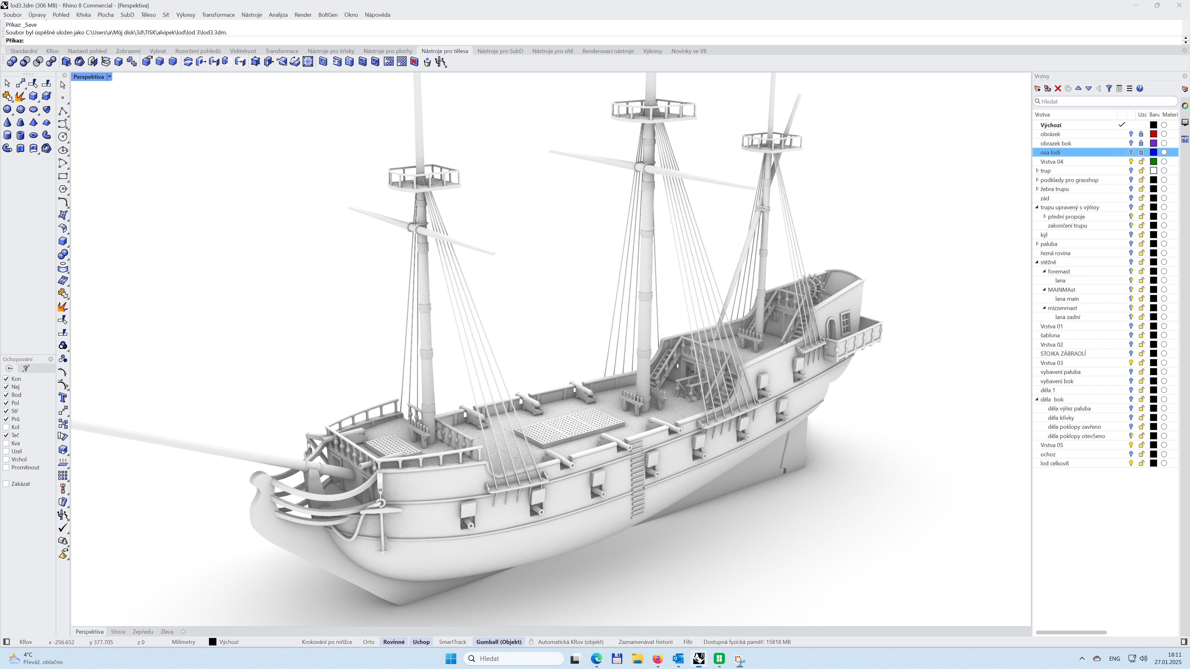Toggle Orto in the status bar
This screenshot has width=1190, height=669.
click(x=369, y=642)
